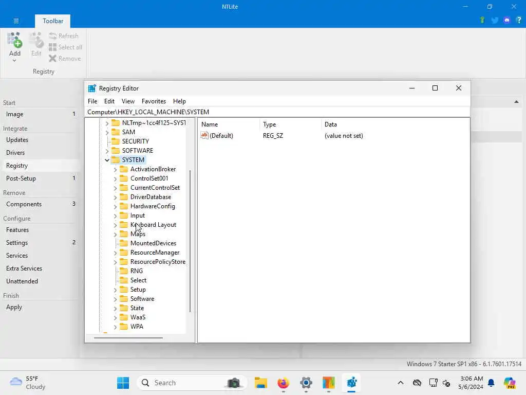Select the ResourceManager folder icon

[x=124, y=252]
